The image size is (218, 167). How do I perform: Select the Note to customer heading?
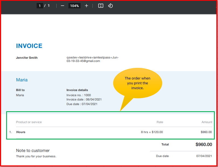[33, 151]
